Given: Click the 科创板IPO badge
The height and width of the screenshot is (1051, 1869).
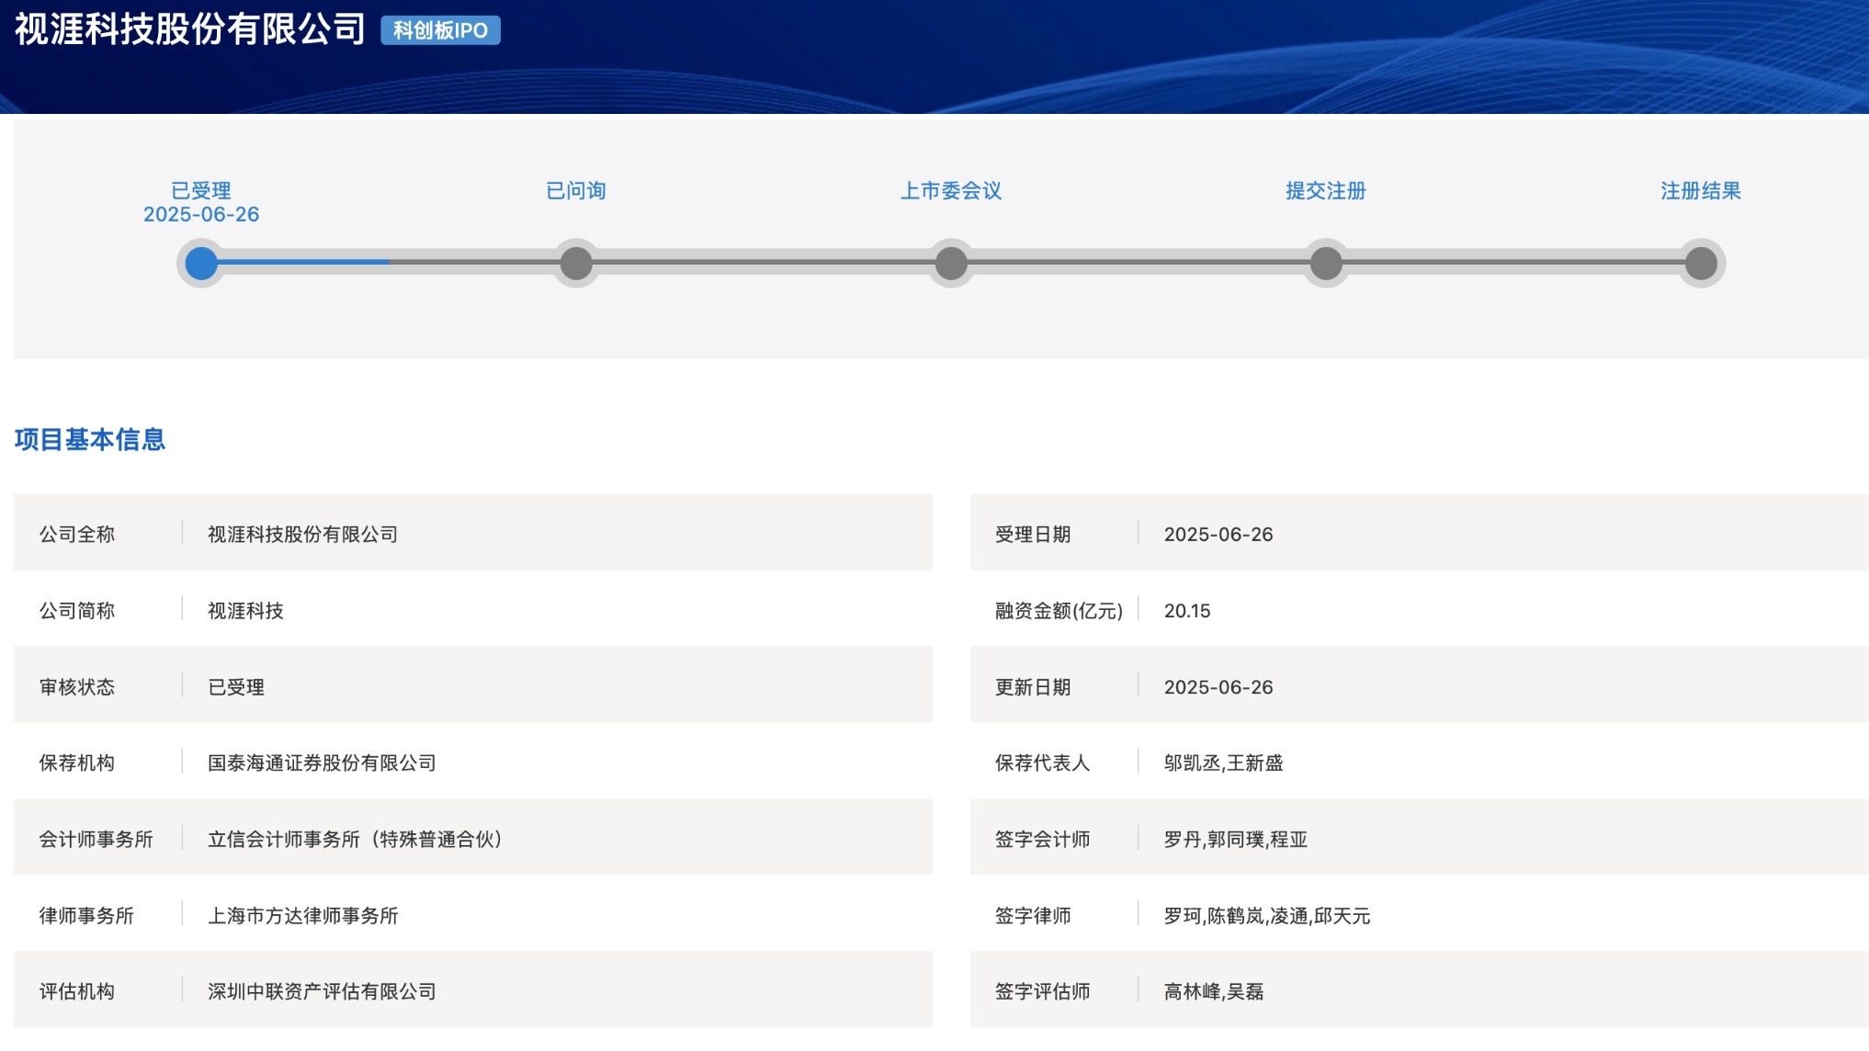Looking at the screenshot, I should tap(440, 30).
